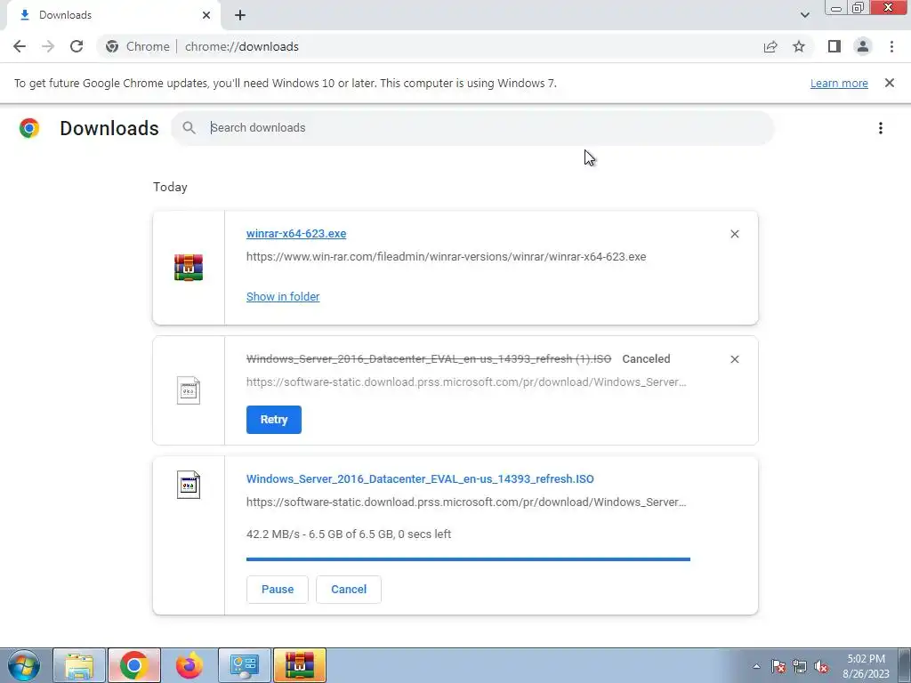Show winrar download in folder
Image resolution: width=911 pixels, height=683 pixels.
coord(283,297)
